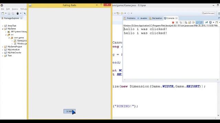
Task: Click the Save toolbar icon
Action: coord(9,13)
